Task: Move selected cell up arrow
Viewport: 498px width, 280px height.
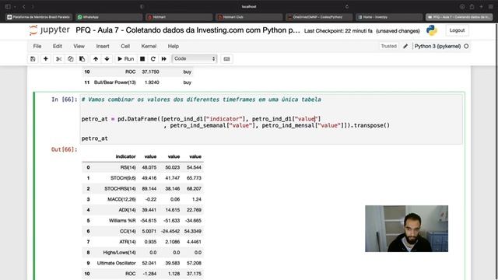Action: 96,59
